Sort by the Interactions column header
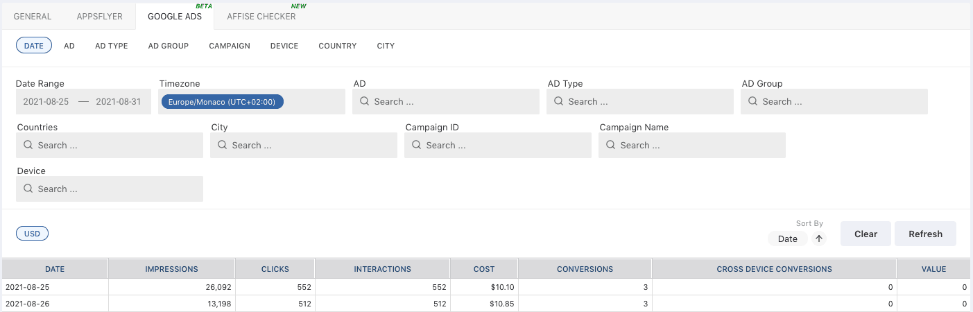 tap(382, 269)
